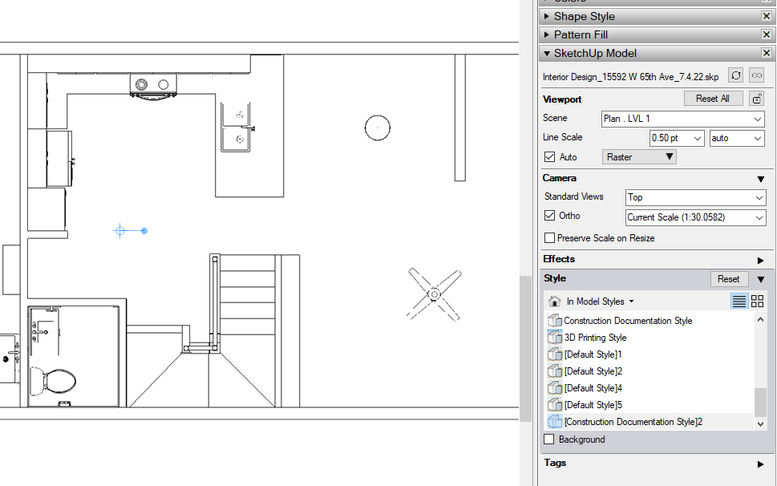The width and height of the screenshot is (777, 486).
Task: Click the Reset All button
Action: click(713, 99)
